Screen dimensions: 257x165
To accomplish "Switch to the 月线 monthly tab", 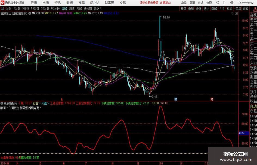I will (x=79, y=8).
